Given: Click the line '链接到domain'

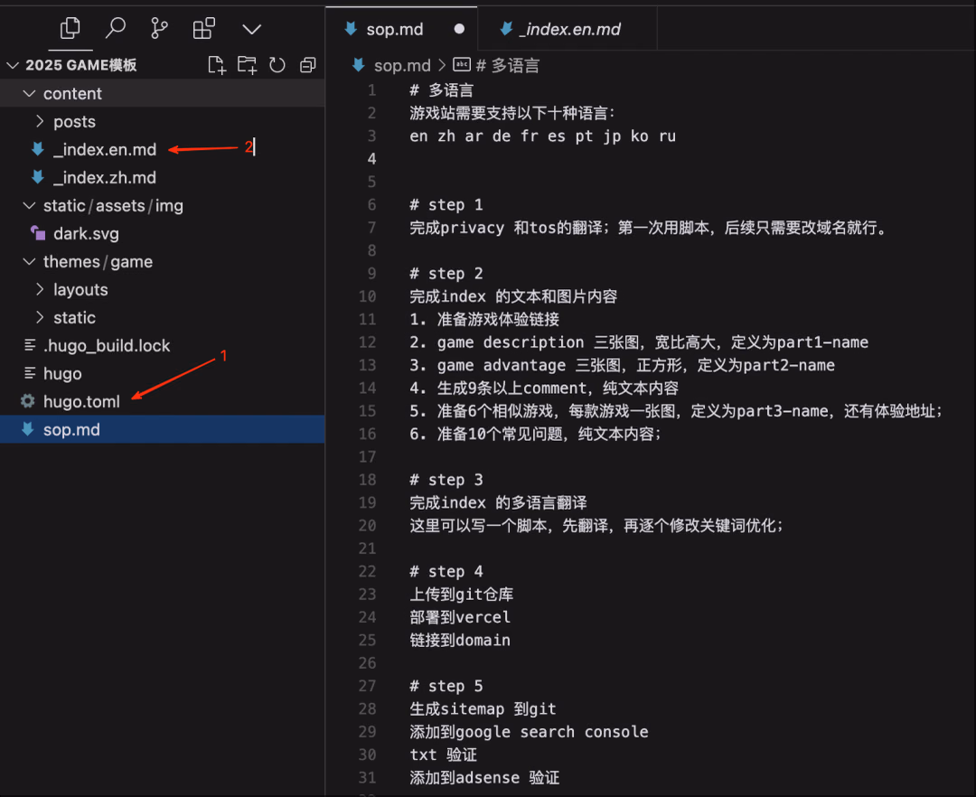Looking at the screenshot, I should pyautogui.click(x=460, y=640).
